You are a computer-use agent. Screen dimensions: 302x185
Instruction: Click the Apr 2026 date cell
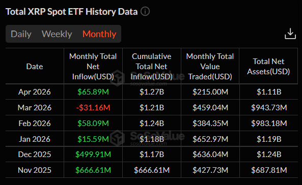pyautogui.click(x=35, y=92)
